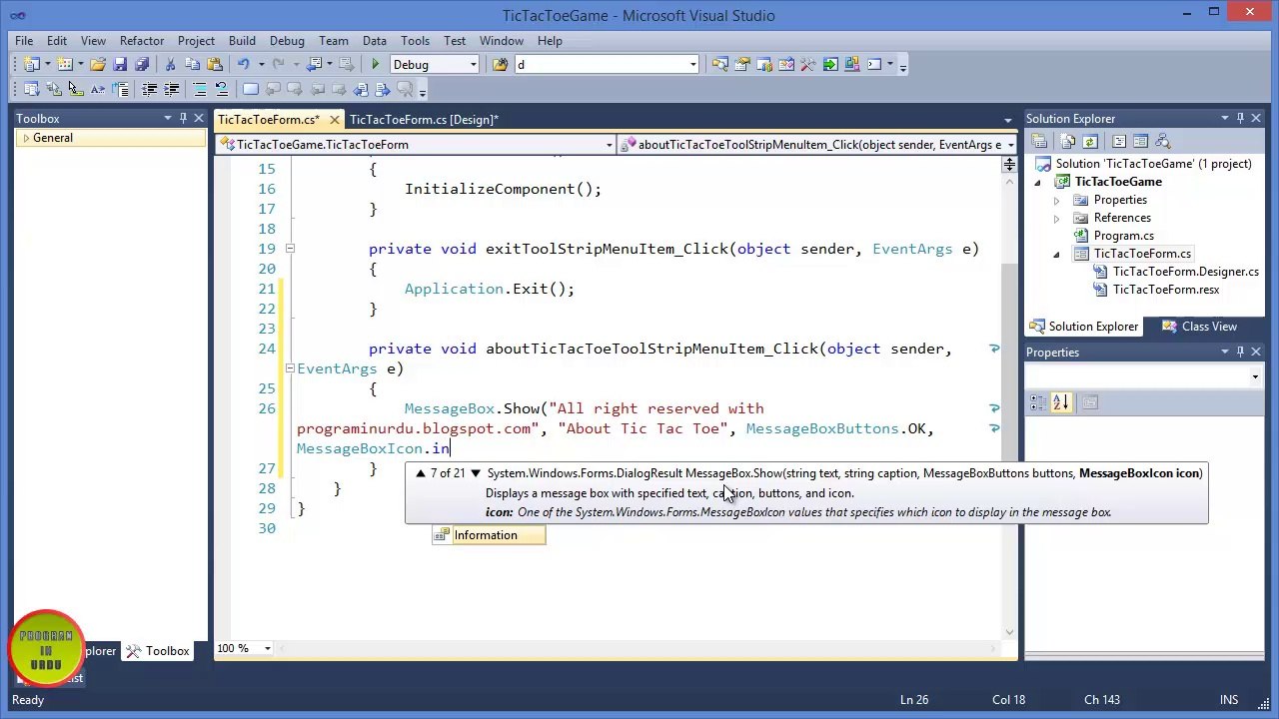Select TicTacToeForm.resx in Solution Explorer
This screenshot has width=1279, height=719.
pyautogui.click(x=1166, y=290)
